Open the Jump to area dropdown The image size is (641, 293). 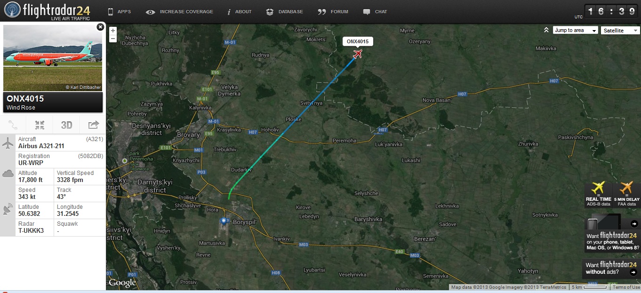pos(576,30)
